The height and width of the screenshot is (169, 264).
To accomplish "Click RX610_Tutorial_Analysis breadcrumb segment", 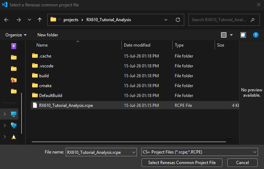I will [109, 20].
